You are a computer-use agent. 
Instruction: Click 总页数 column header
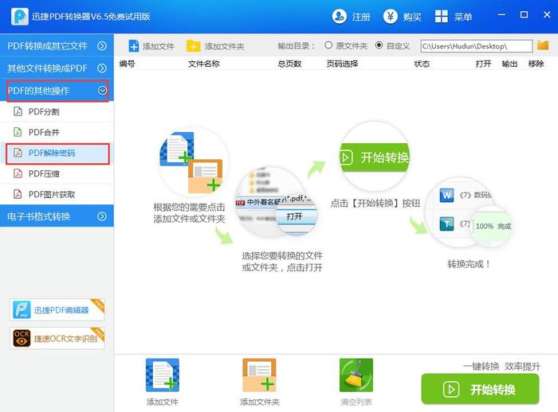pos(289,64)
